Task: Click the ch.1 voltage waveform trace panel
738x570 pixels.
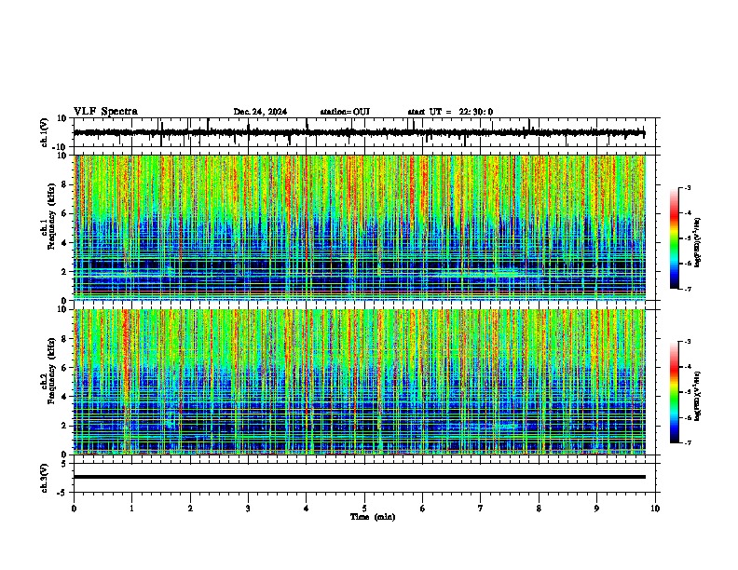Action: click(x=364, y=132)
